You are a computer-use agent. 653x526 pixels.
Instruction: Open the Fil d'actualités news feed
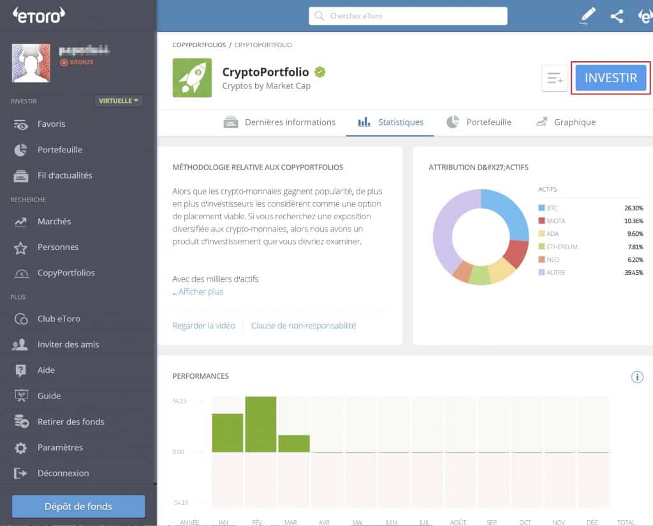pyautogui.click(x=62, y=175)
